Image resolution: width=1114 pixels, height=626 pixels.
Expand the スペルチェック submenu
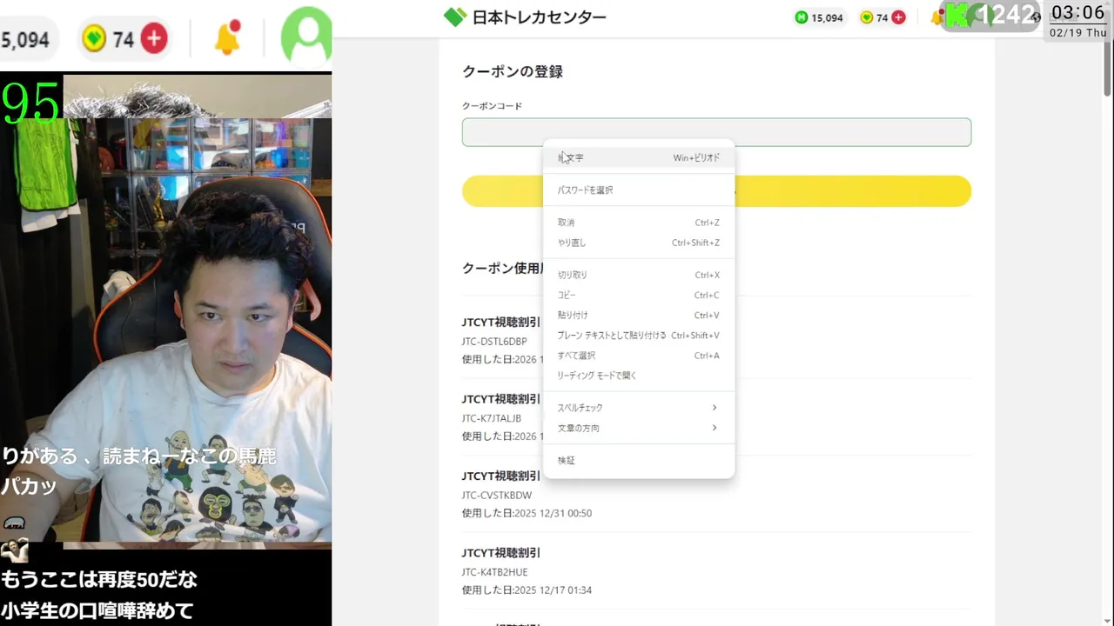coord(639,407)
